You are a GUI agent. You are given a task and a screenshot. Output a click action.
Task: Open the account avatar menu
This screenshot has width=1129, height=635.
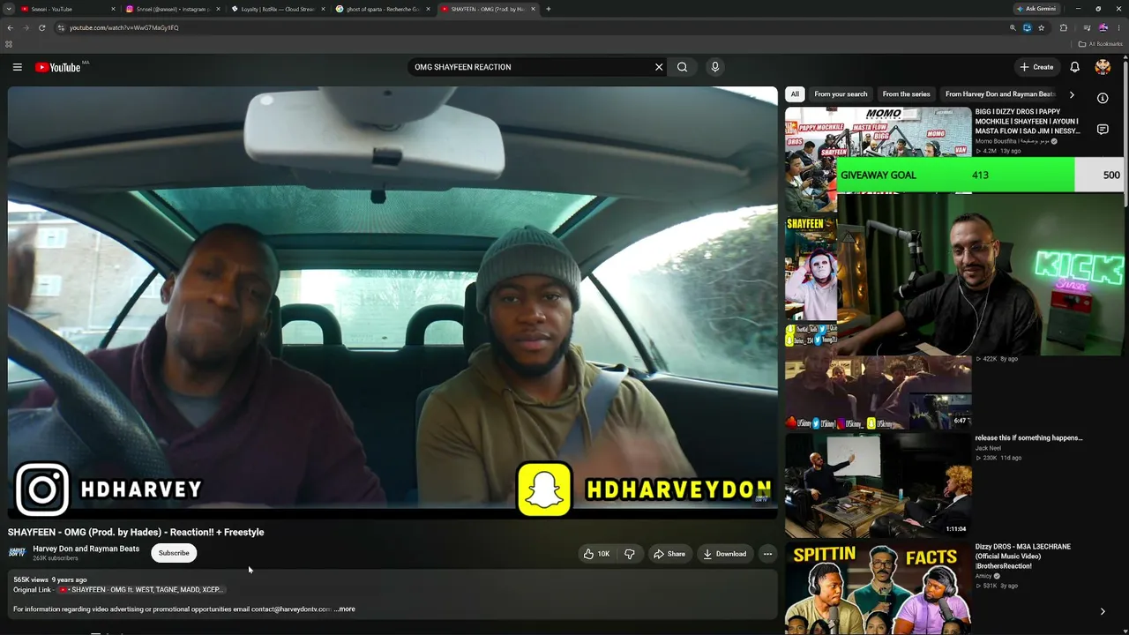coord(1103,67)
